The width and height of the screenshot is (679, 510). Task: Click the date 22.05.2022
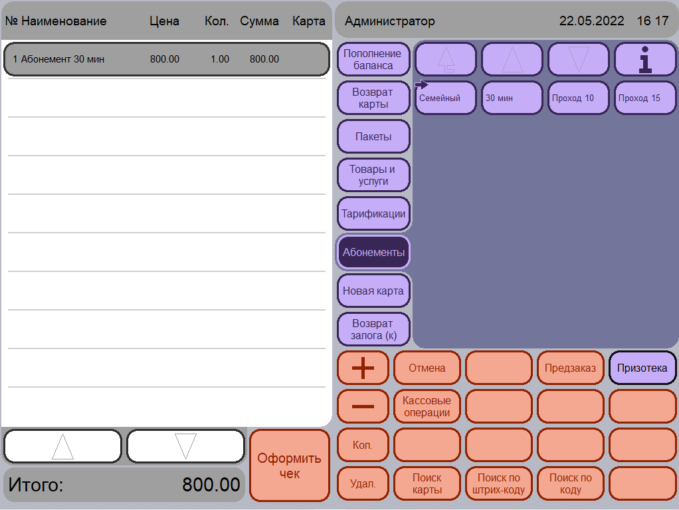coord(591,21)
